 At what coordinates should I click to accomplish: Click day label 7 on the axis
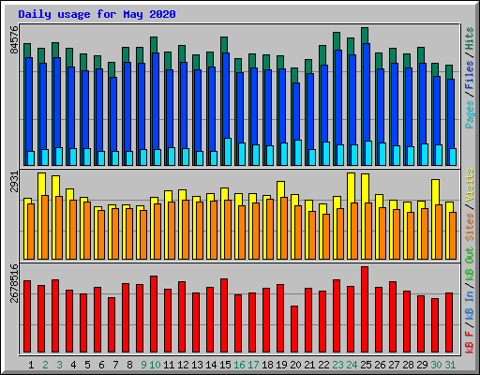point(115,365)
